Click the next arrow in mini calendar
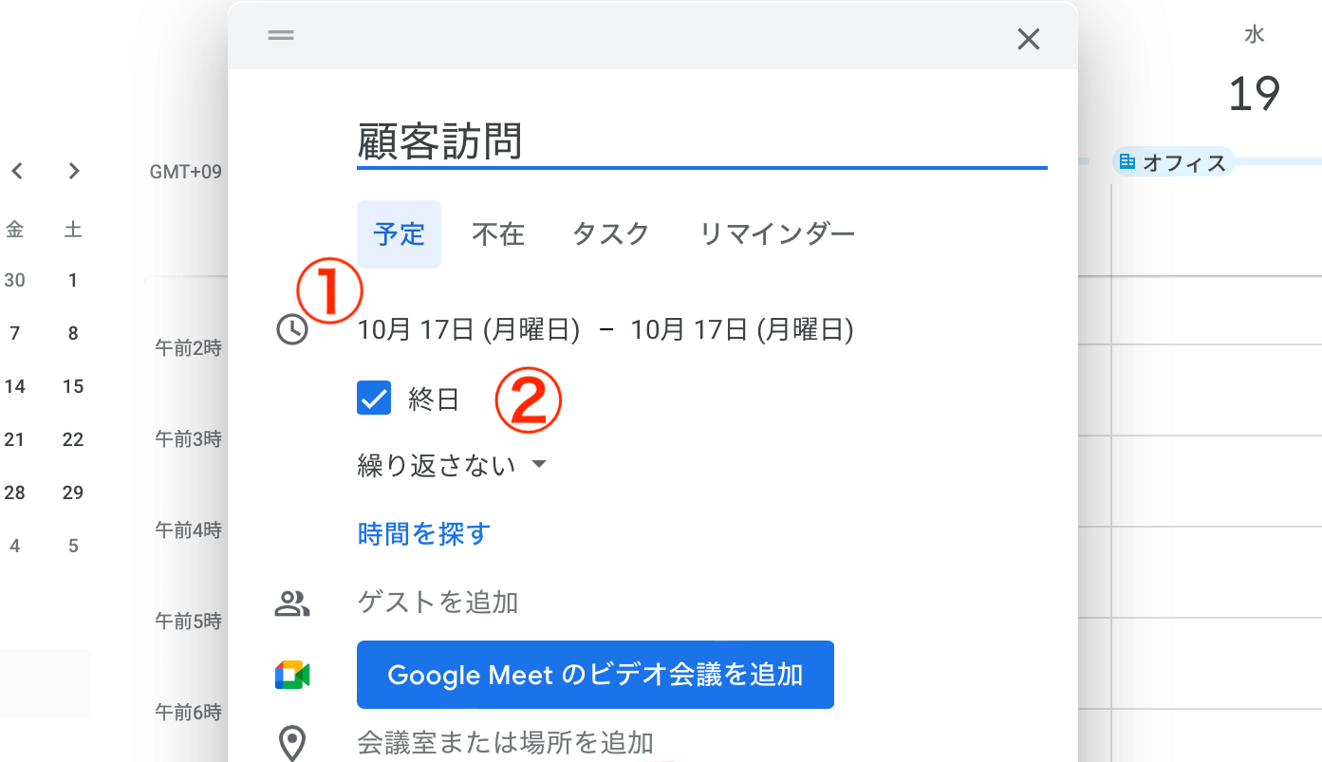Screen dimensions: 1322x762 click(73, 171)
